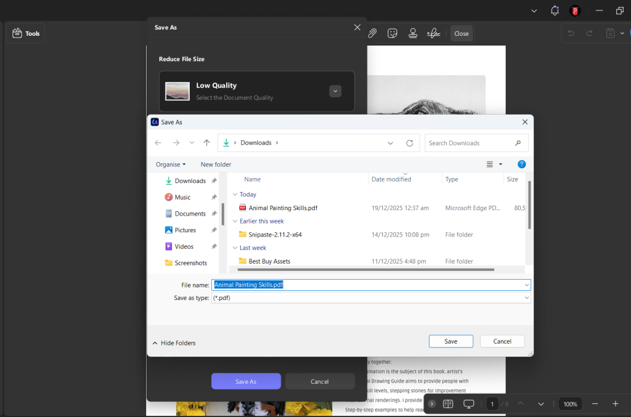Image resolution: width=631 pixels, height=417 pixels.
Task: Choose the stamp tool icon
Action: [x=413, y=33]
